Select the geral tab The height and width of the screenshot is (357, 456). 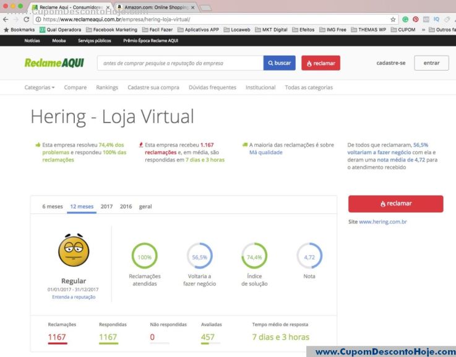(x=145, y=207)
